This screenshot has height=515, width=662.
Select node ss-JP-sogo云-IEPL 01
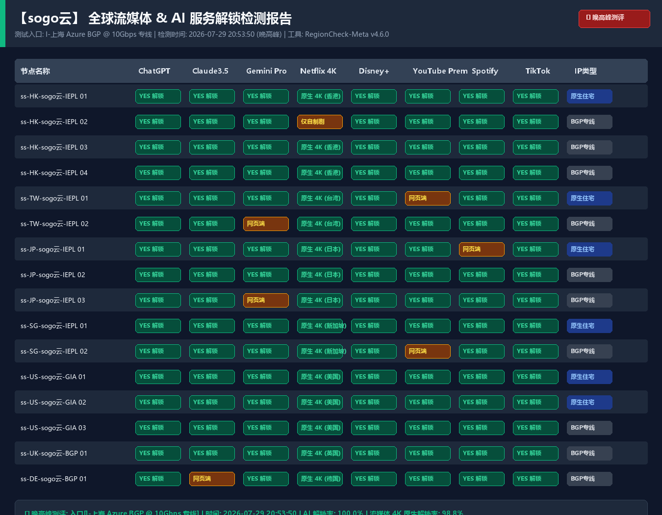point(53,249)
